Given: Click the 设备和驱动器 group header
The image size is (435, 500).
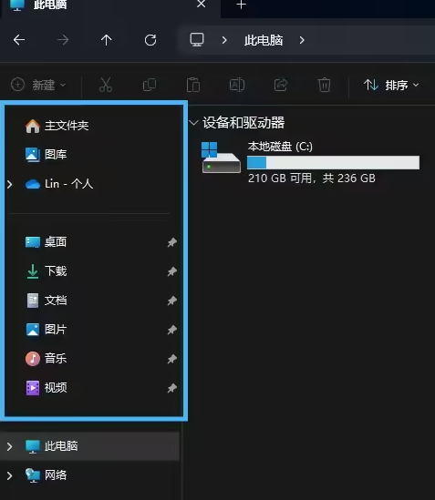Looking at the screenshot, I should point(243,123).
